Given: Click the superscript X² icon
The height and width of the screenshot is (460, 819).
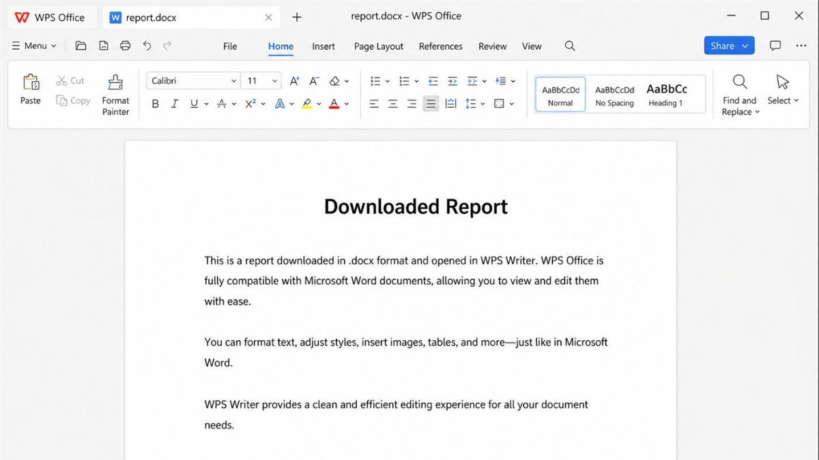Looking at the screenshot, I should pyautogui.click(x=250, y=104).
